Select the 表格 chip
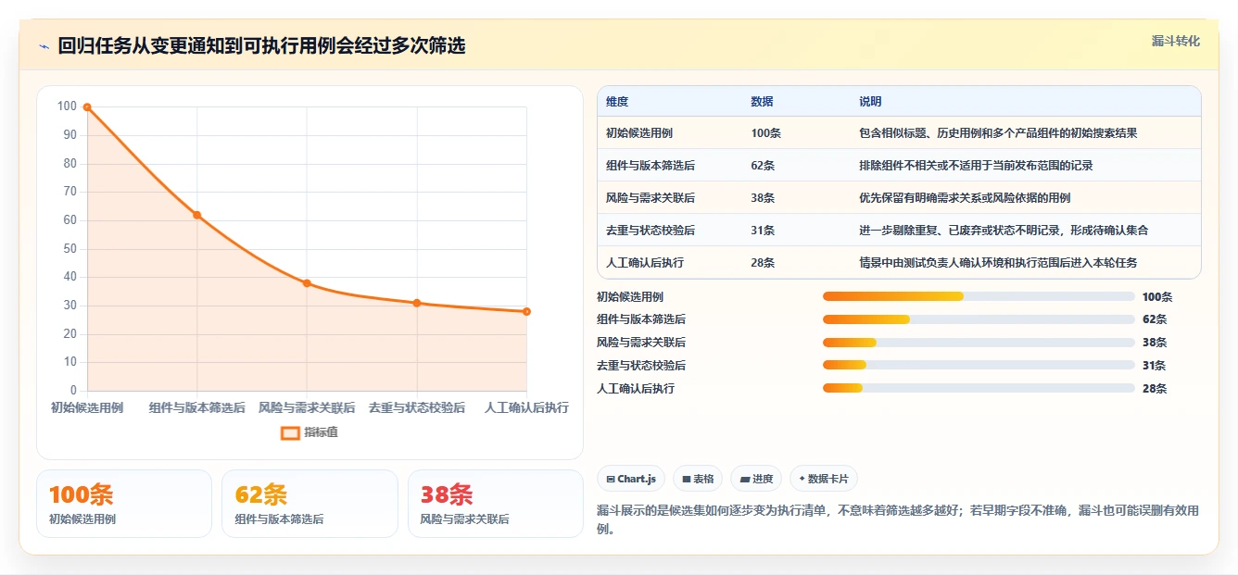The width and height of the screenshot is (1238, 575). click(698, 479)
